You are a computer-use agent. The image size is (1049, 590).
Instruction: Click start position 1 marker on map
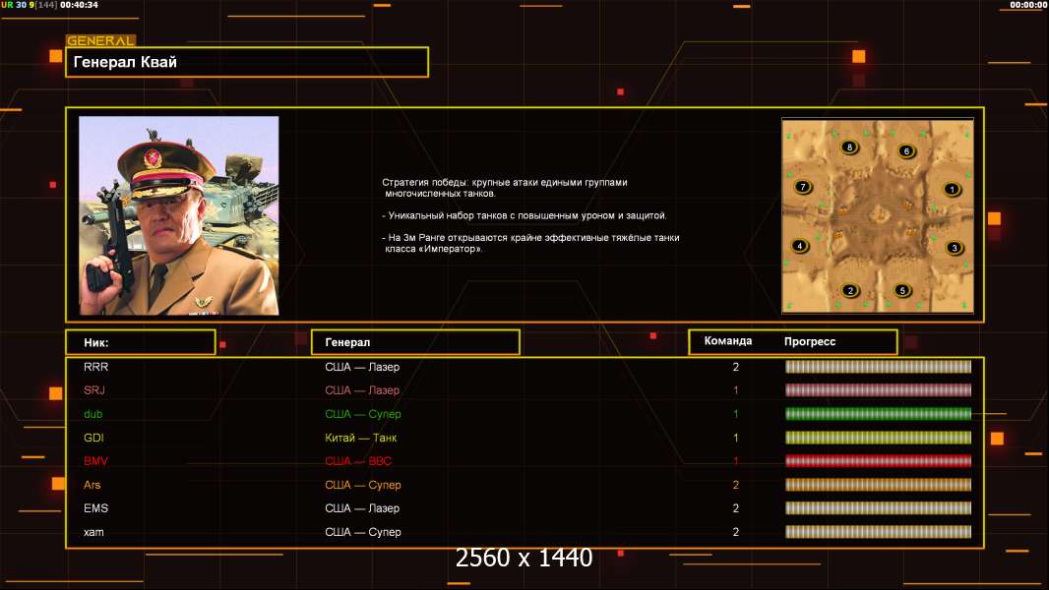tap(951, 189)
